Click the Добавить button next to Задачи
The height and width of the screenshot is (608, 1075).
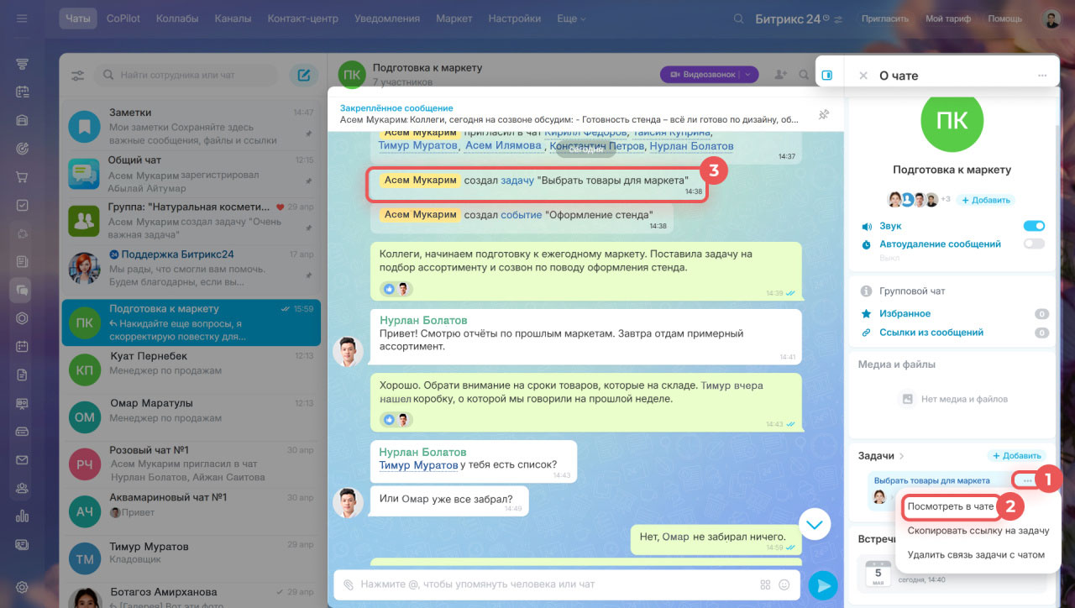[1016, 456]
